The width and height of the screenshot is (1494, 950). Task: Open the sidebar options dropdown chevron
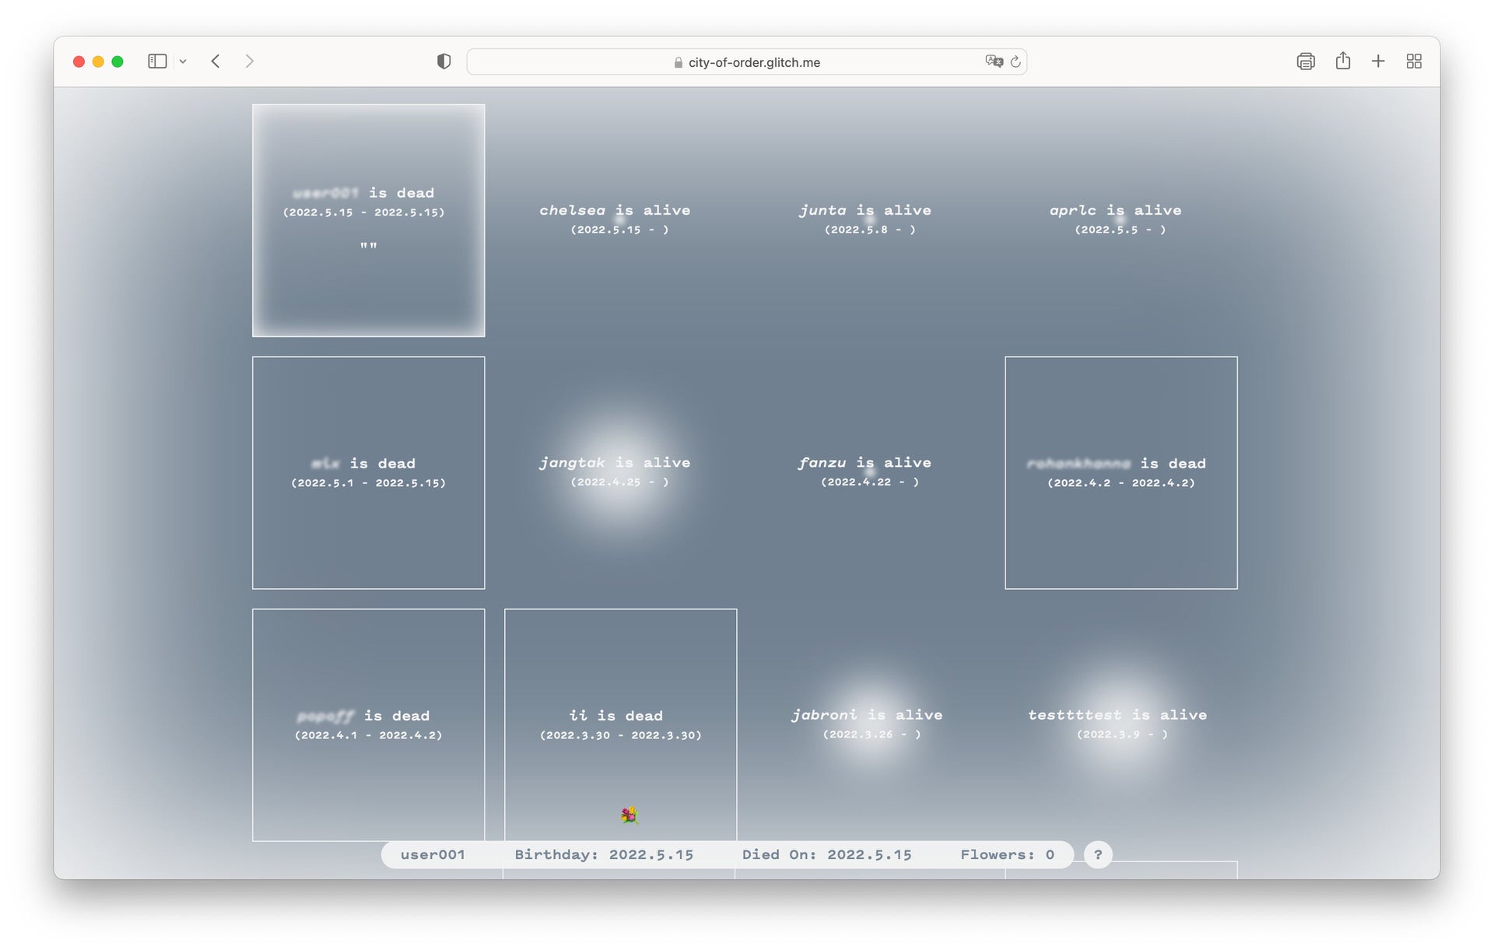tap(183, 61)
